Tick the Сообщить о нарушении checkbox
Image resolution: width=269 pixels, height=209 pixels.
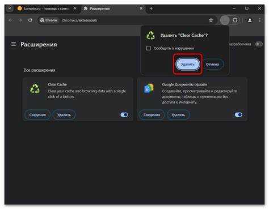(149, 48)
